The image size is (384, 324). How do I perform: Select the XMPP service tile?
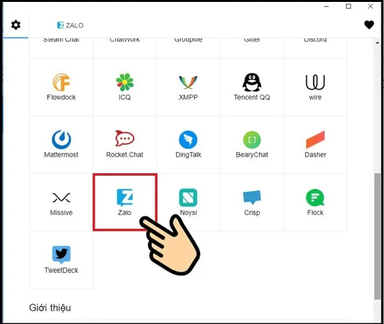click(188, 82)
